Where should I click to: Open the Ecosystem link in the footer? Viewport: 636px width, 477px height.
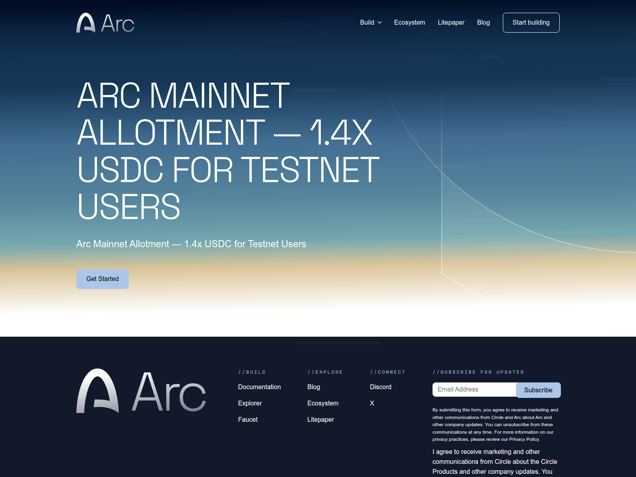click(x=323, y=403)
